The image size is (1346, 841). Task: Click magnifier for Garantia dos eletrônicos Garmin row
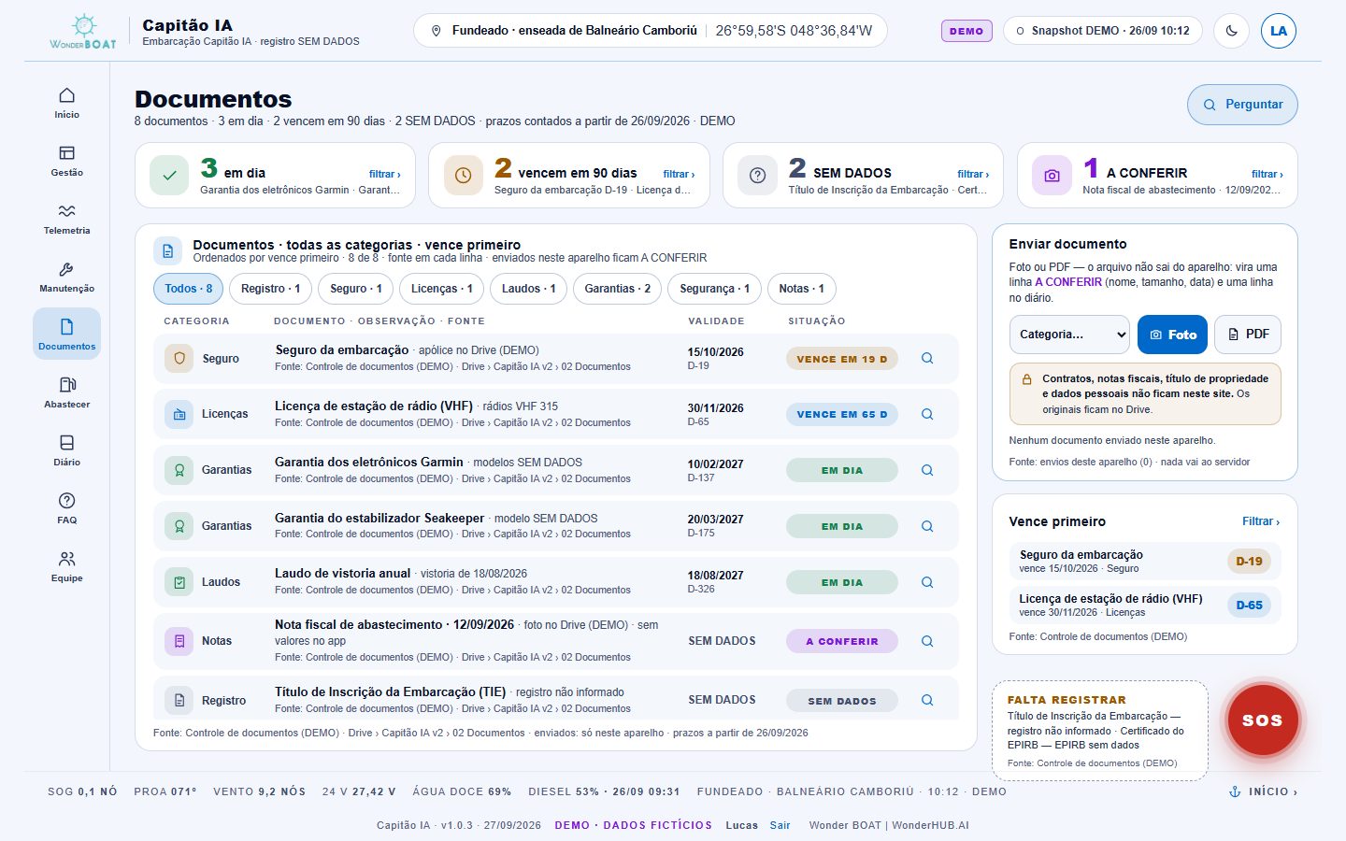coord(927,470)
